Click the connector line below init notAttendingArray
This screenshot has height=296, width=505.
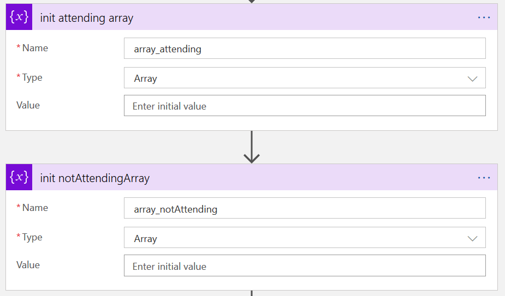[x=251, y=293]
